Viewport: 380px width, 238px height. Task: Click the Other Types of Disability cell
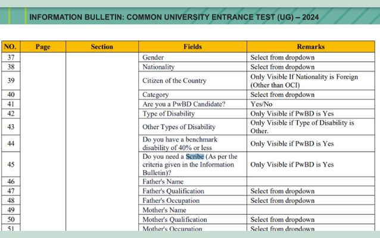pyautogui.click(x=179, y=127)
